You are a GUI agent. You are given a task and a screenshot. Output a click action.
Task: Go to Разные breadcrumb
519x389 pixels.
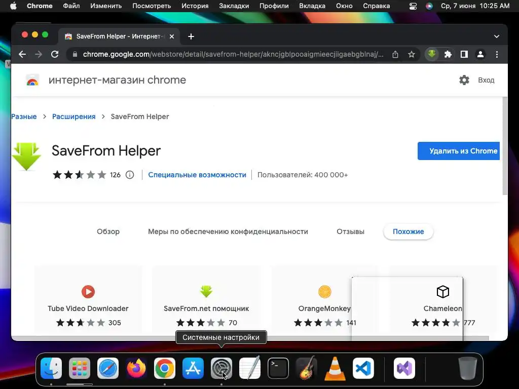pos(24,116)
